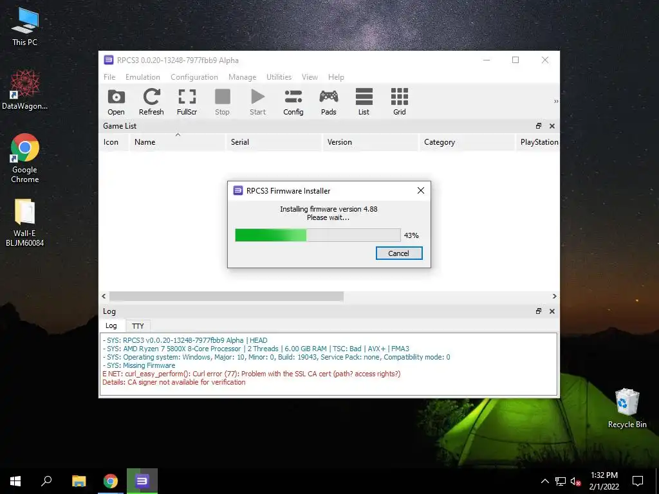The image size is (659, 494).
Task: Show hidden system tray icons
Action: [544, 481]
